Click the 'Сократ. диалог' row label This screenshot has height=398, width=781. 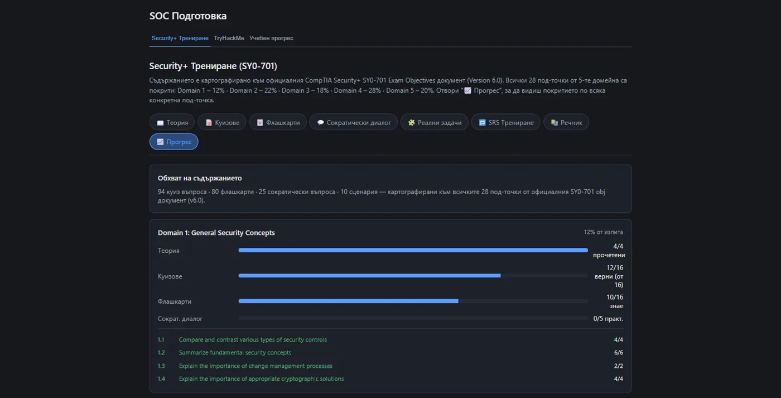coord(180,319)
